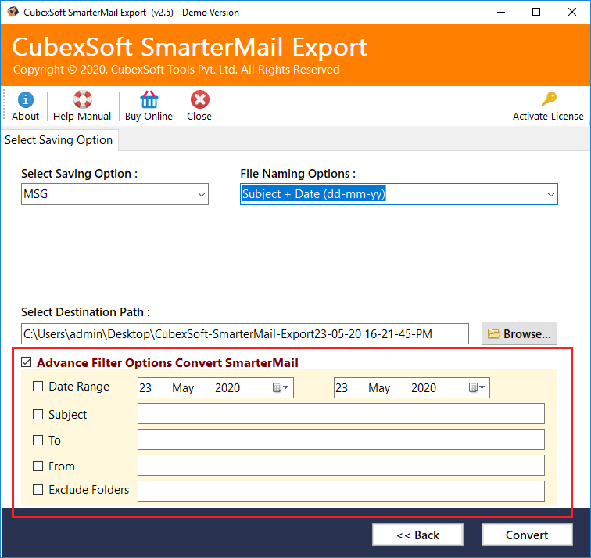The image size is (591, 558).
Task: Click the Browse... button
Action: [519, 333]
